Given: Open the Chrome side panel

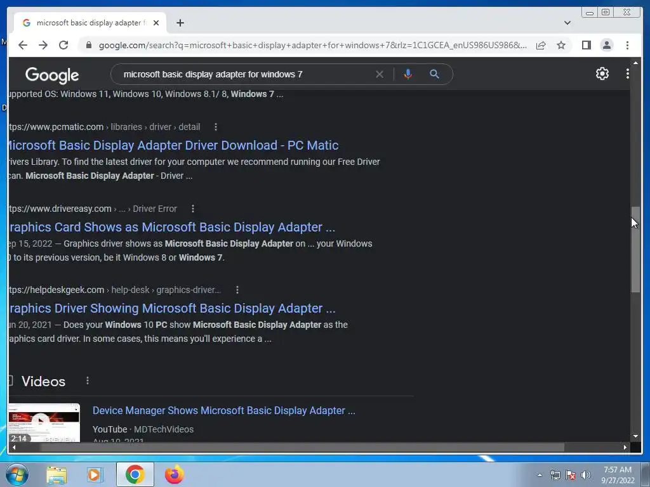Looking at the screenshot, I should tap(586, 45).
